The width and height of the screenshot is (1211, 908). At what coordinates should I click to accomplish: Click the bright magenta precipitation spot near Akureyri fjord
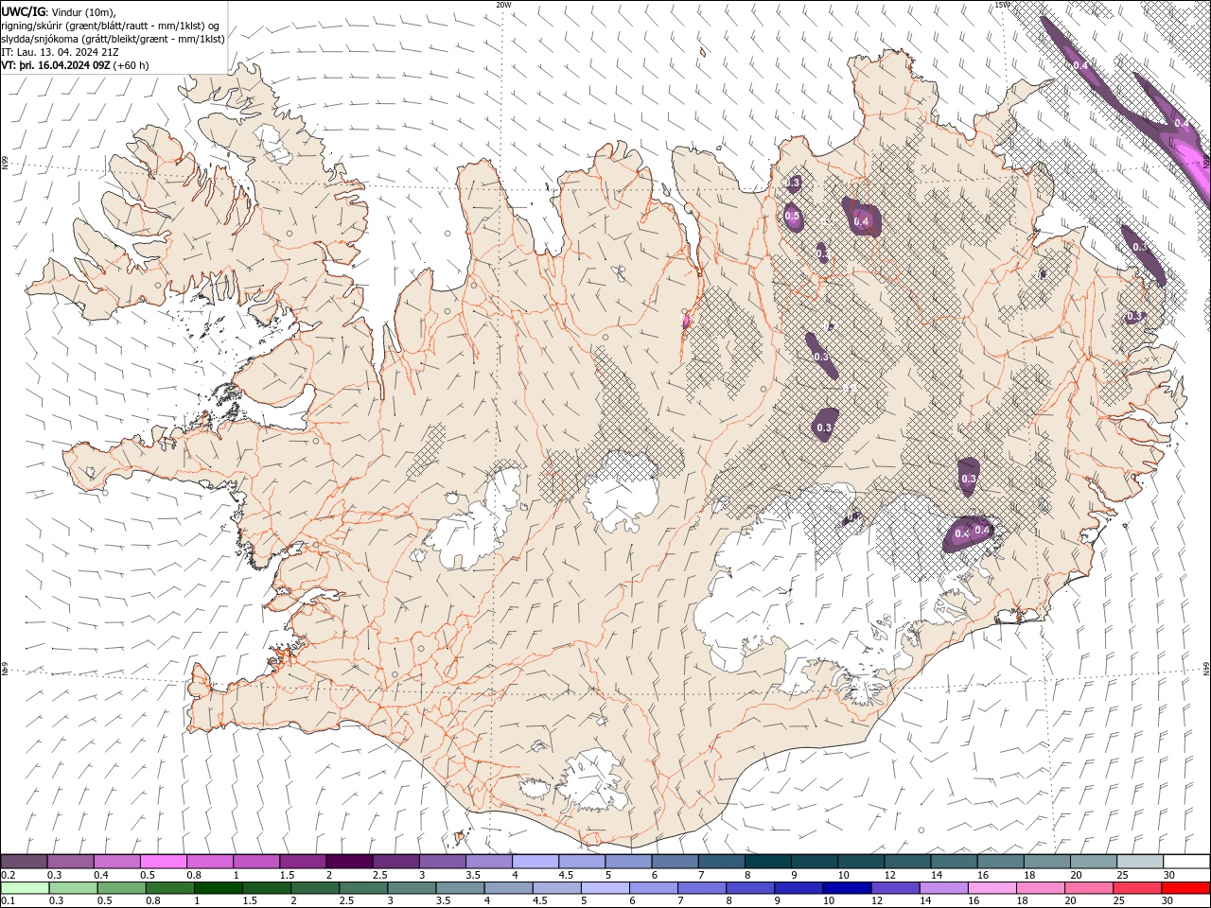tap(687, 320)
